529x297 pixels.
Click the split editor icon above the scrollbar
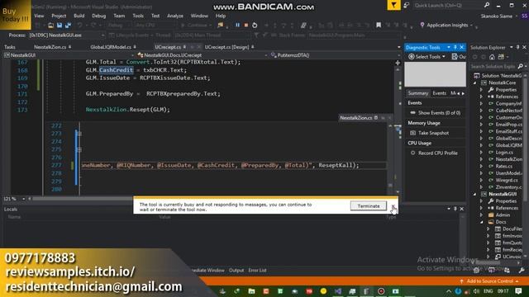(398, 63)
